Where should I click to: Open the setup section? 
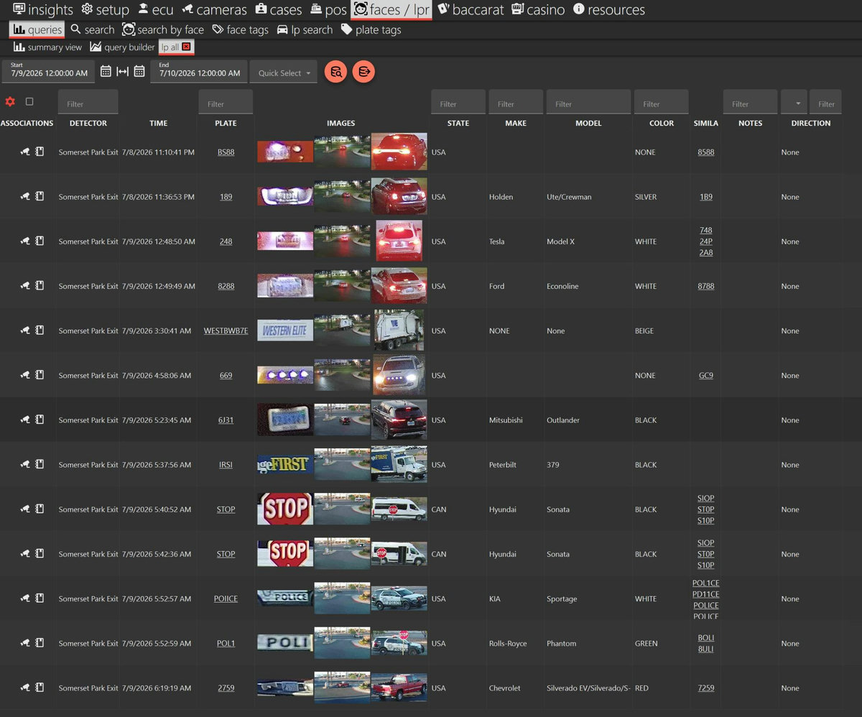click(105, 10)
